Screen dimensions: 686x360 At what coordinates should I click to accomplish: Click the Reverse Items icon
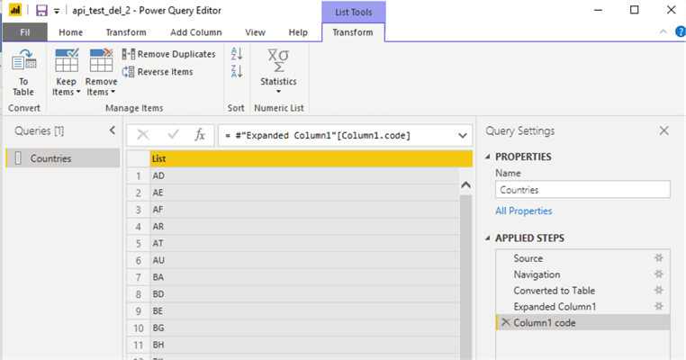coord(129,72)
